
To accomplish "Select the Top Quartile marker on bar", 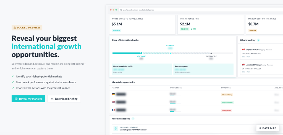I will pyautogui.click(x=211, y=53).
